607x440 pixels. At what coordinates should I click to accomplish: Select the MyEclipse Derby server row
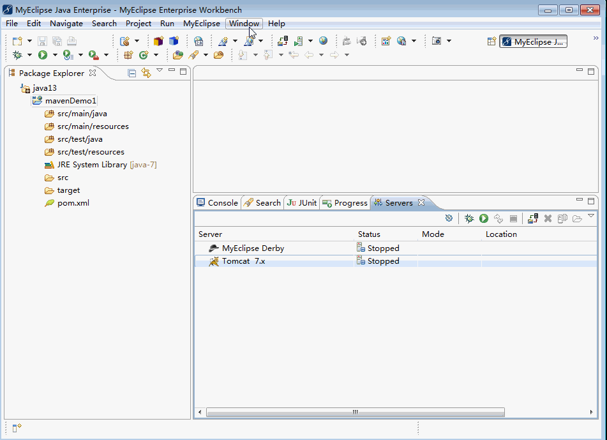(395, 248)
